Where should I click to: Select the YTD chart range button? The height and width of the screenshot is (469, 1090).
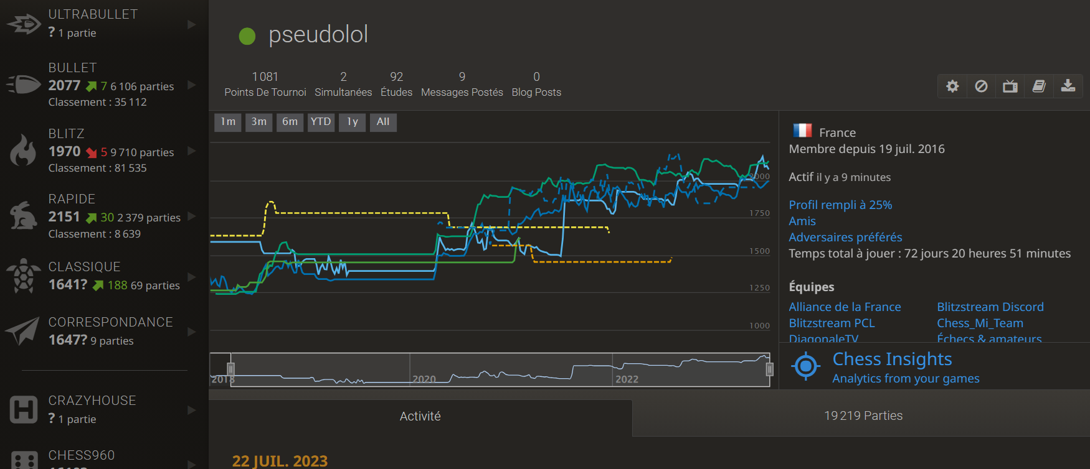coord(321,122)
